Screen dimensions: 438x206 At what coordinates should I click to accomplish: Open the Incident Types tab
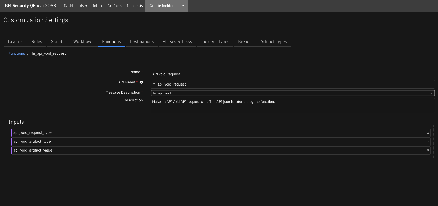215,42
